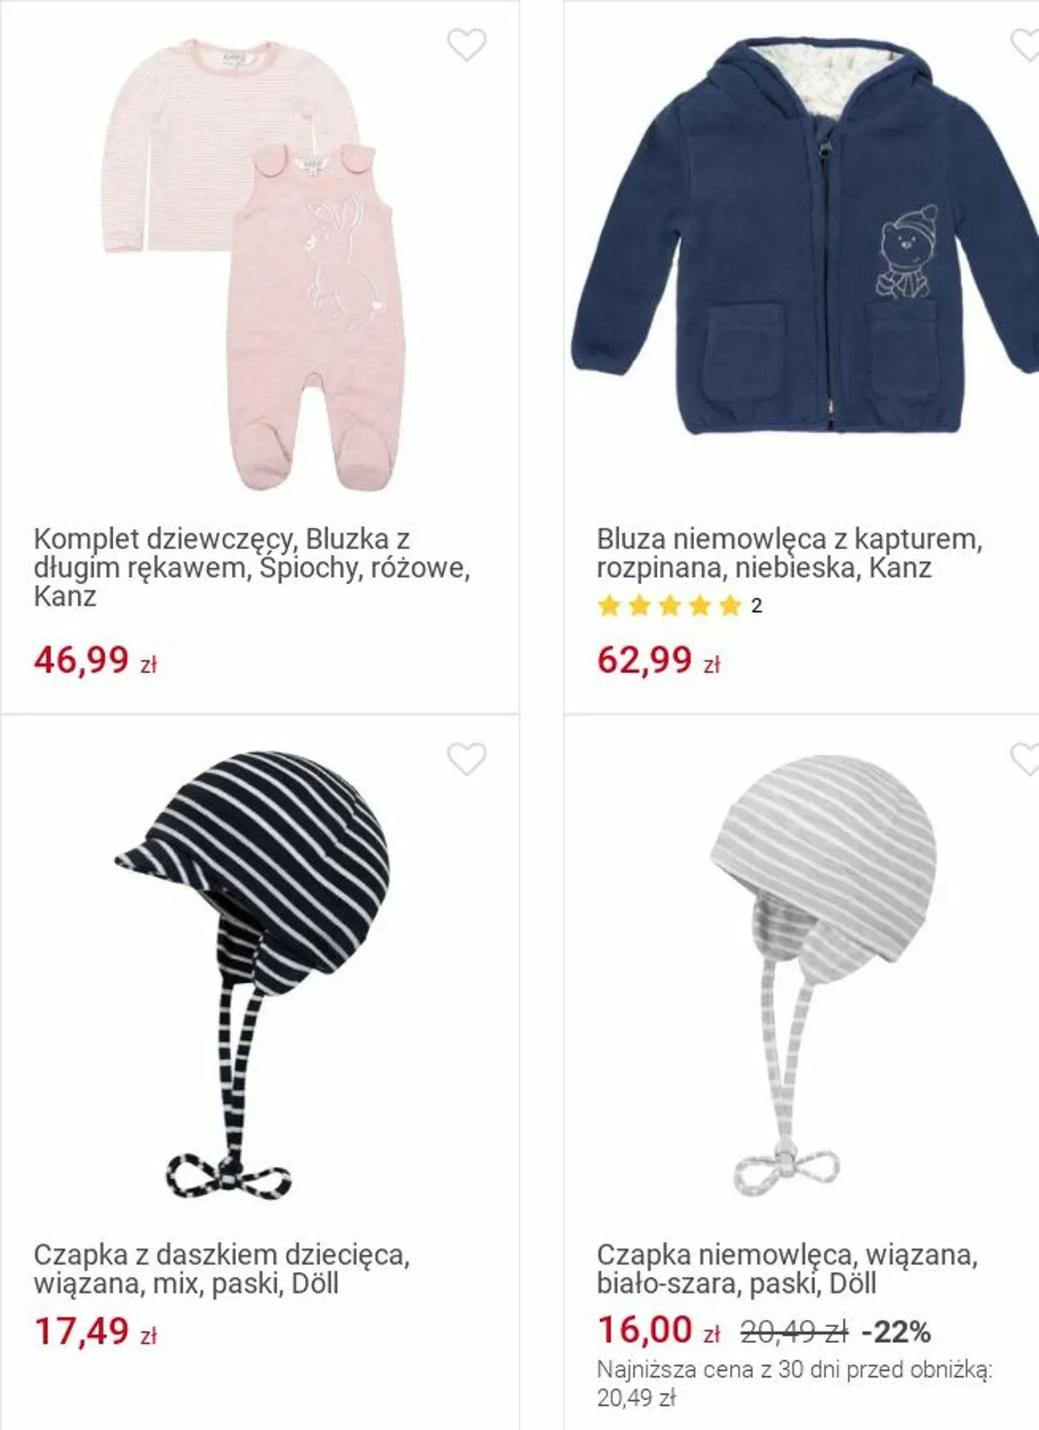
Task: Favorite the navy hooded sweatshirt with heart
Action: (1025, 45)
